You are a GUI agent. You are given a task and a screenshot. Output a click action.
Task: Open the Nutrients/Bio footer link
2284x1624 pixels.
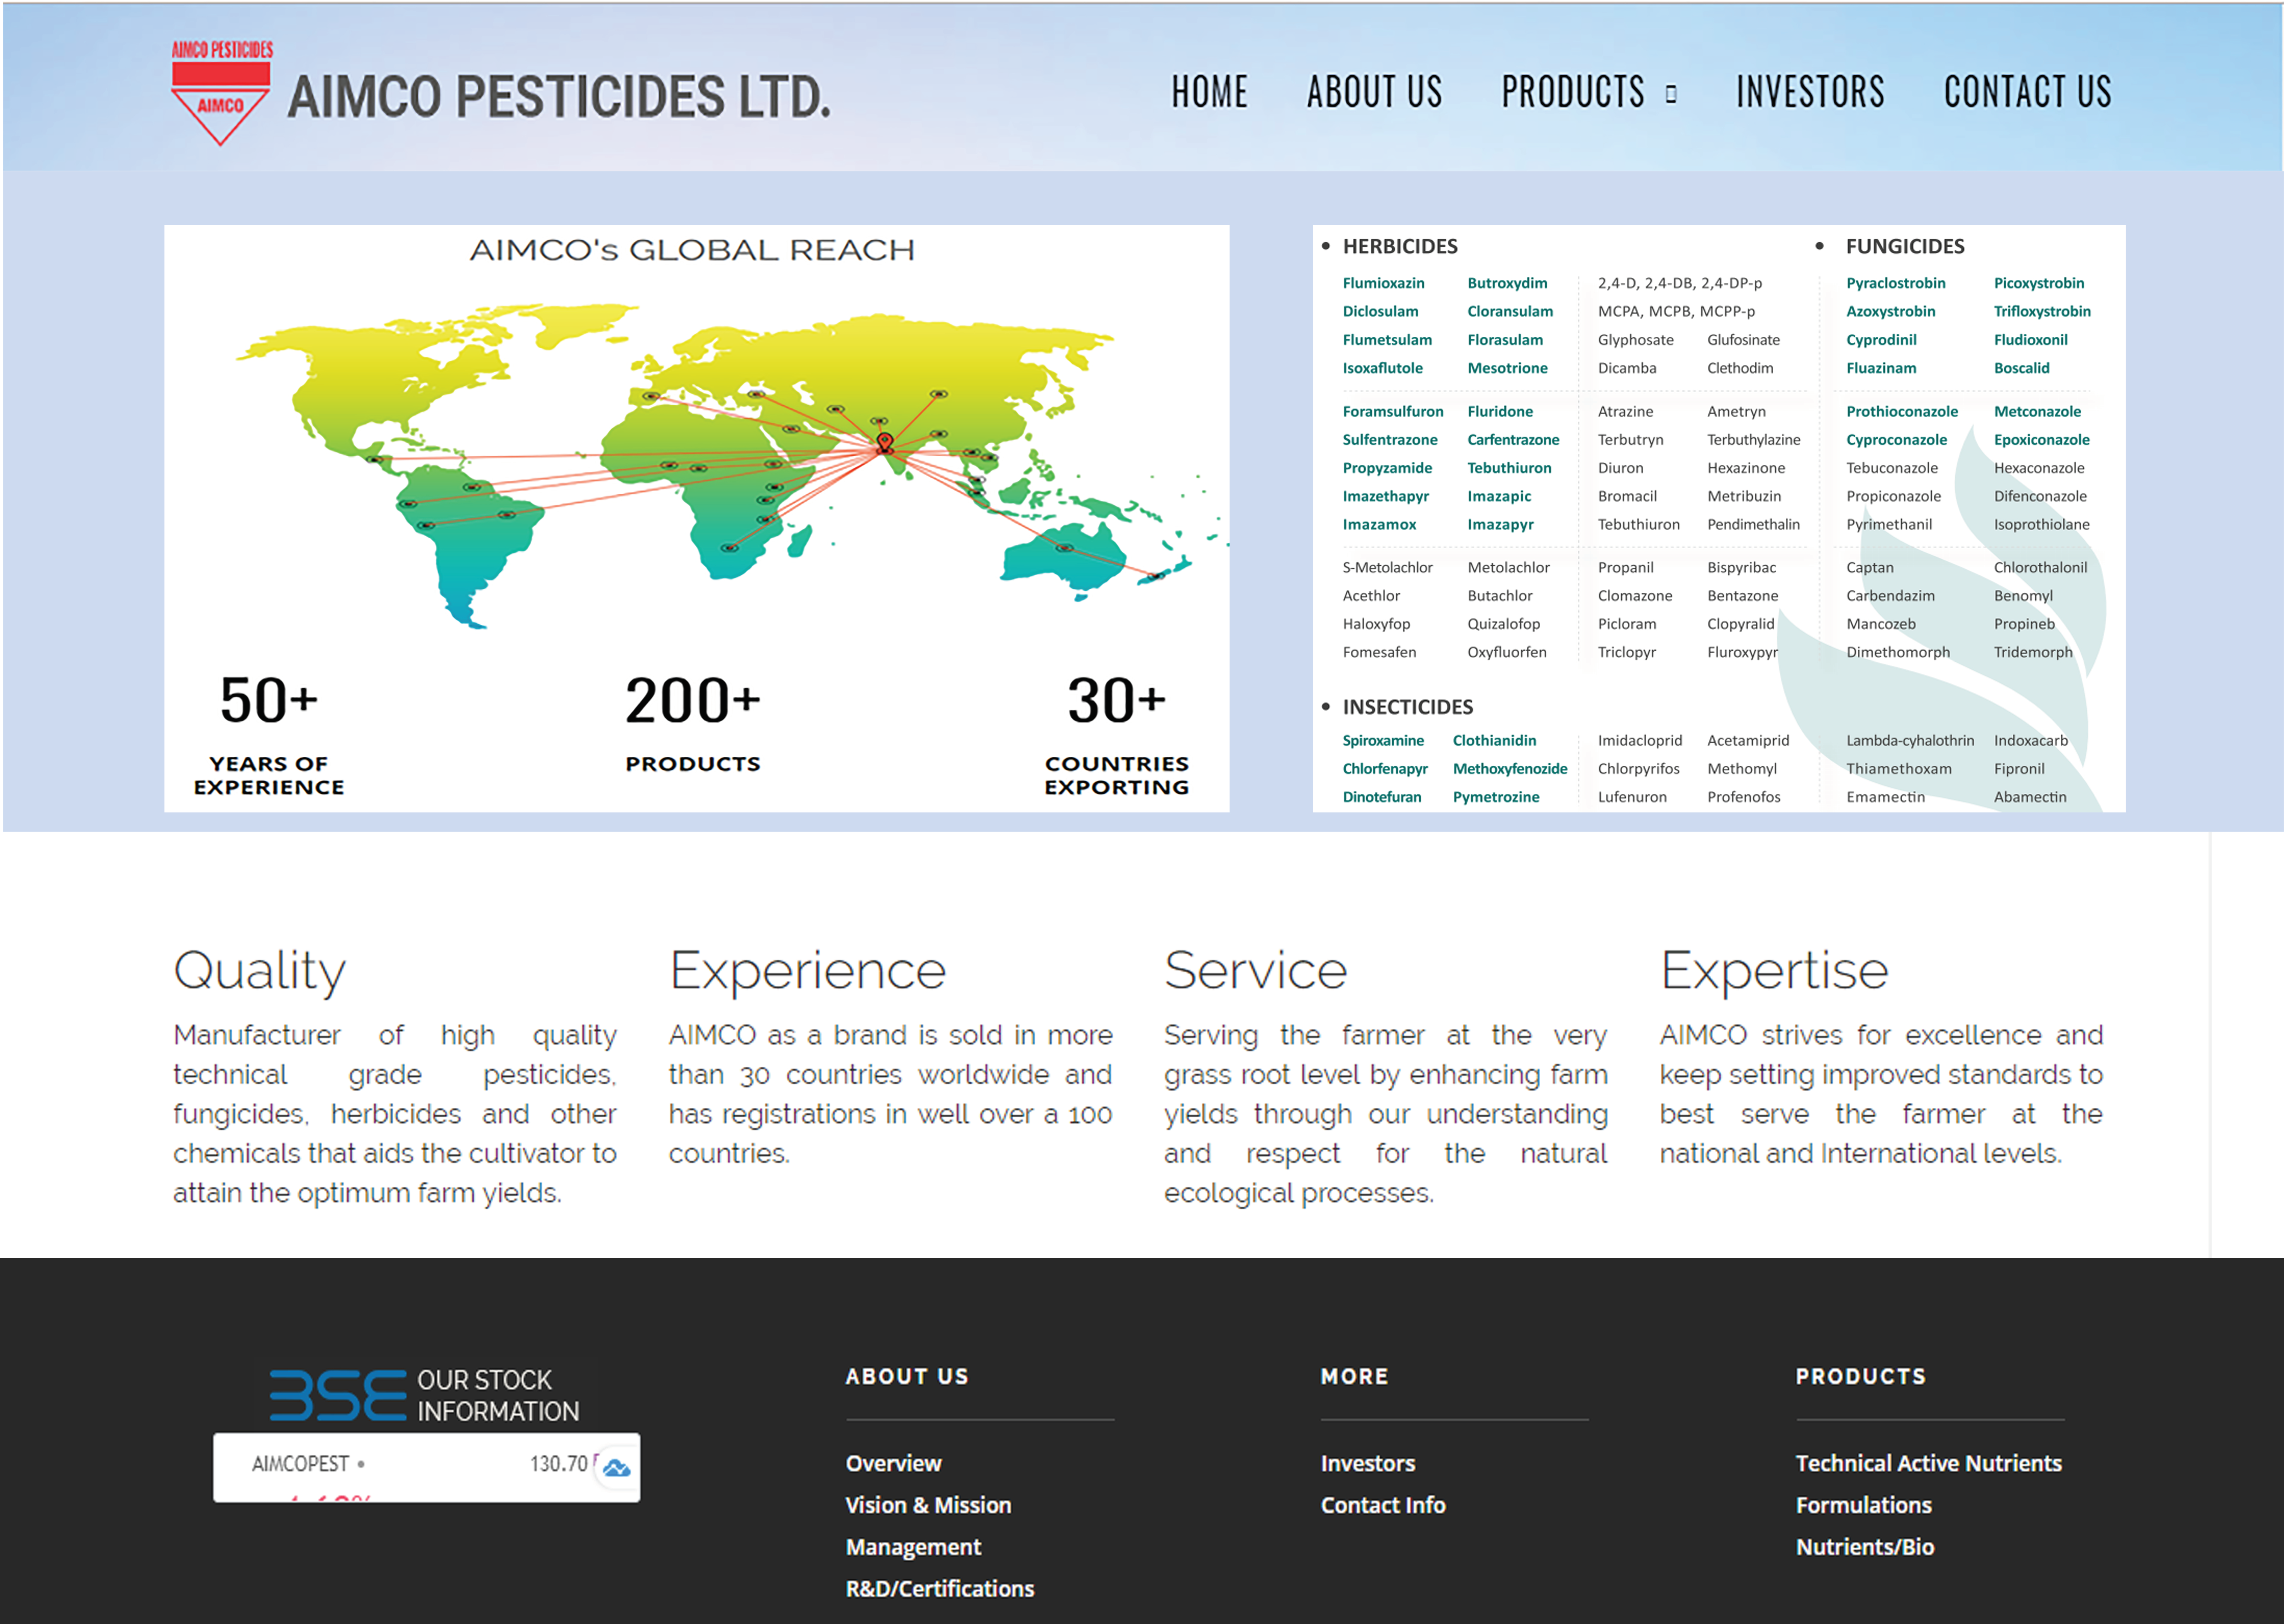tap(1865, 1547)
